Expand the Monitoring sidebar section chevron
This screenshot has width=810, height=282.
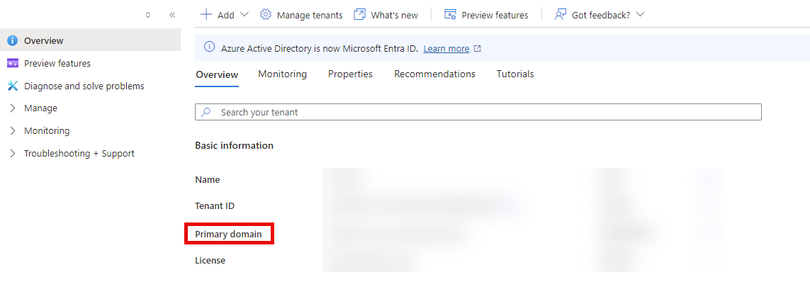coord(13,130)
